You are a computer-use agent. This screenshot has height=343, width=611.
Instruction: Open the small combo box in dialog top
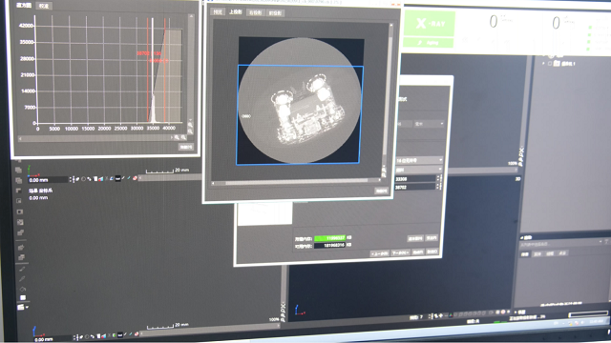point(429,124)
